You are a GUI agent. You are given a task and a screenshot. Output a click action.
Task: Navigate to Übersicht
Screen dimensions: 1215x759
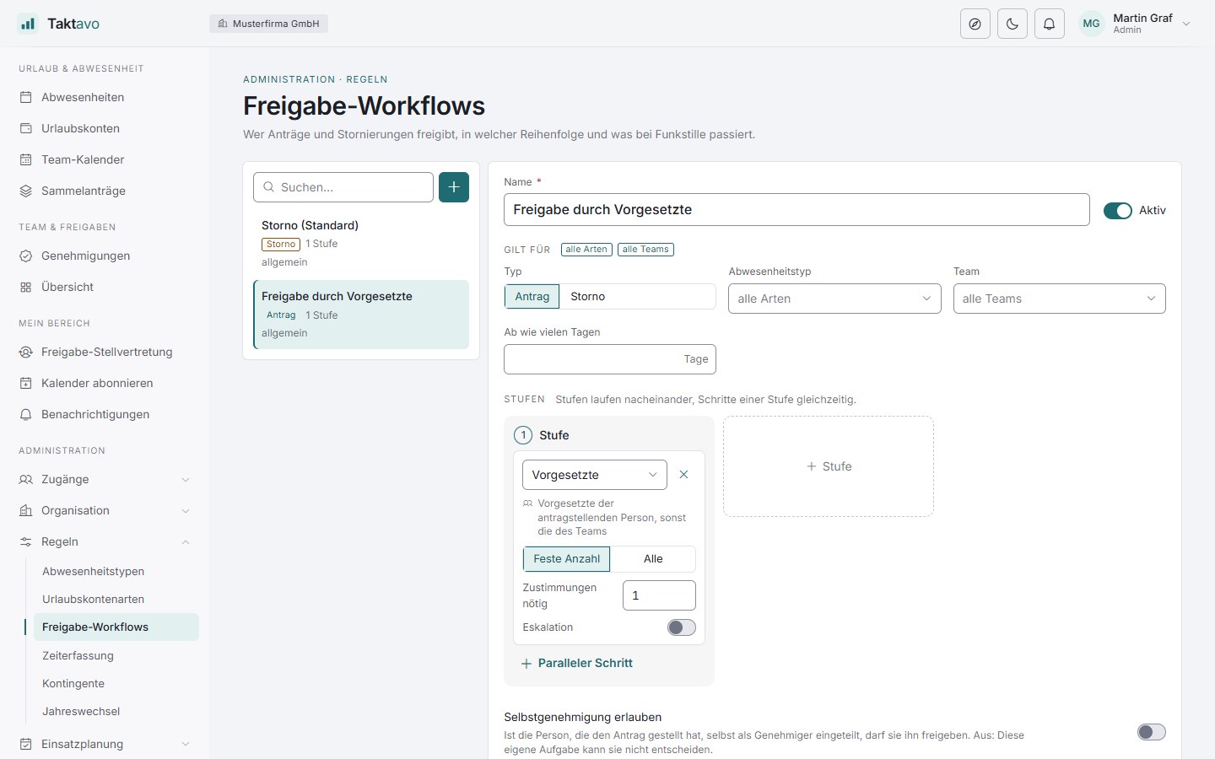click(105, 287)
